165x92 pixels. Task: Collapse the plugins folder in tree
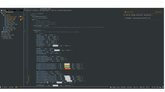7,15
